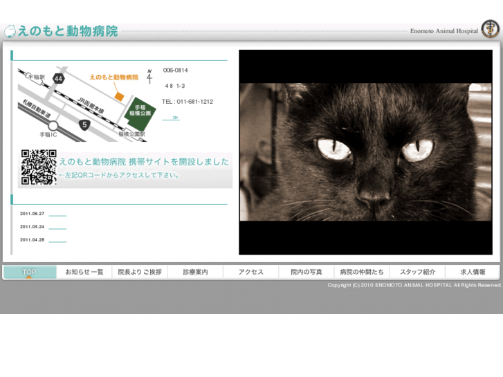Click the route 5 marker on map
The height and width of the screenshot is (377, 503).
(84, 125)
